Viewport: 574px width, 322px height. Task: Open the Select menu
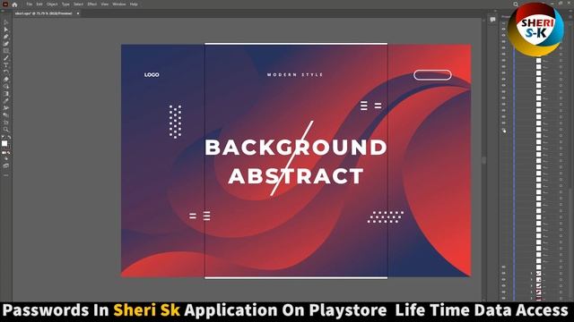pyautogui.click(x=78, y=4)
